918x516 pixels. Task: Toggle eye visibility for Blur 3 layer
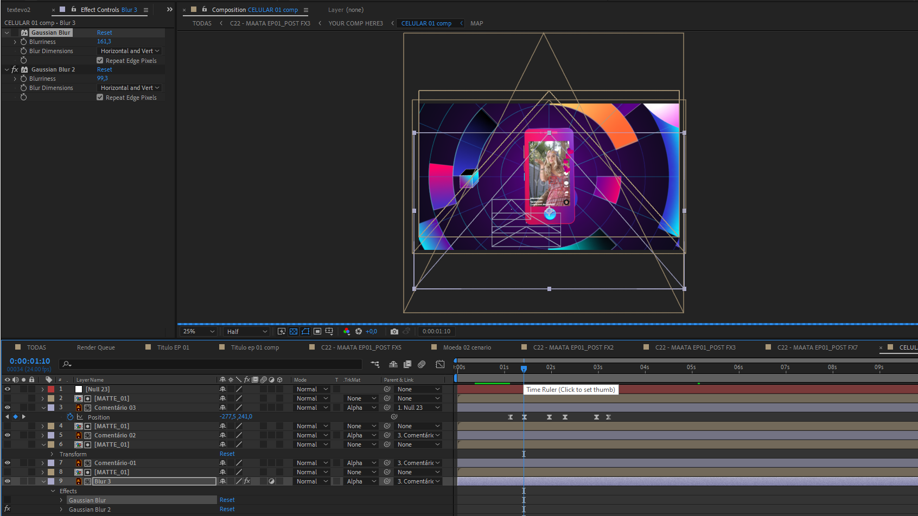(x=8, y=481)
